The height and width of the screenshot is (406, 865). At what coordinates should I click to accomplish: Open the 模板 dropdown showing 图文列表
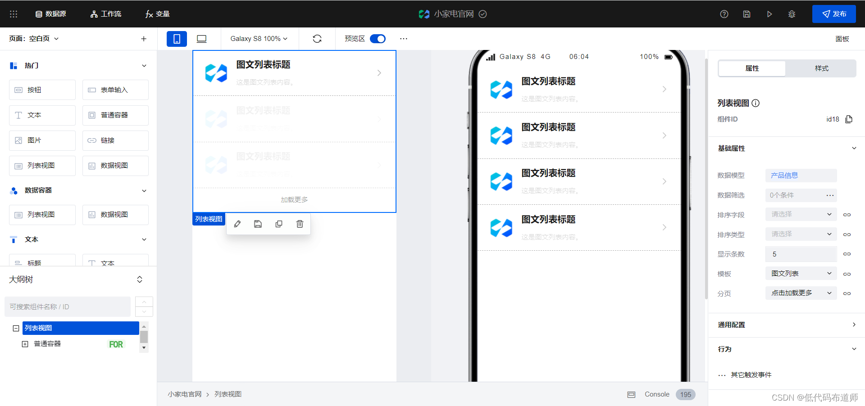pyautogui.click(x=801, y=273)
